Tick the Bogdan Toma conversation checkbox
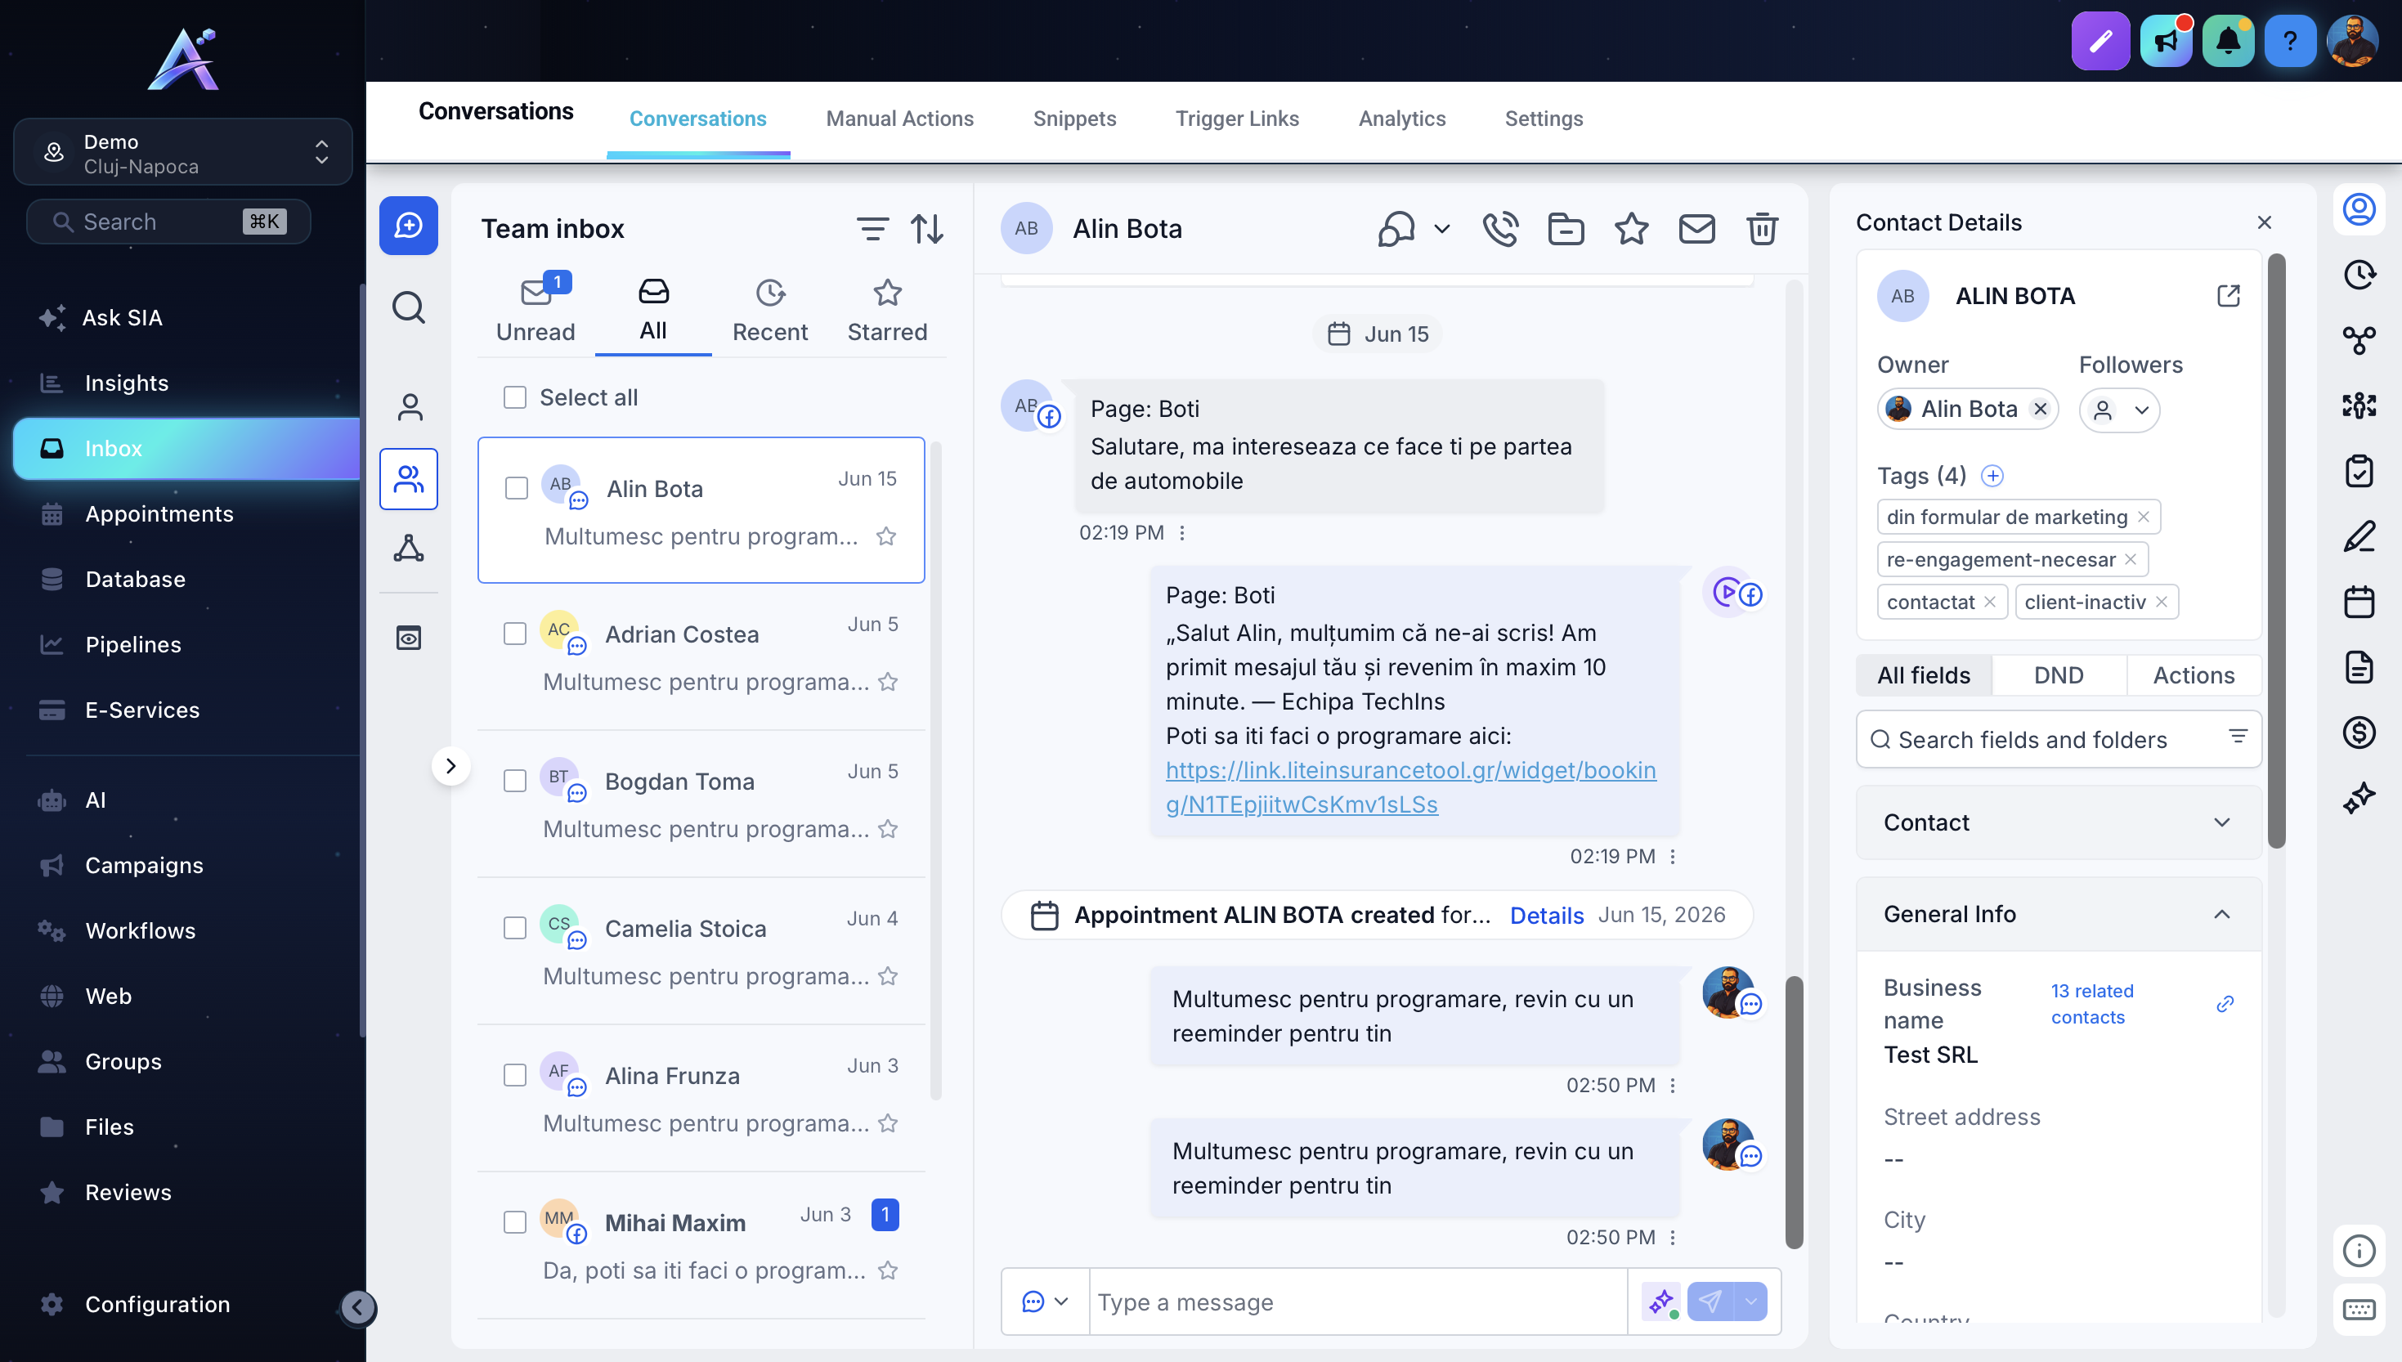The image size is (2402, 1362). (x=514, y=780)
